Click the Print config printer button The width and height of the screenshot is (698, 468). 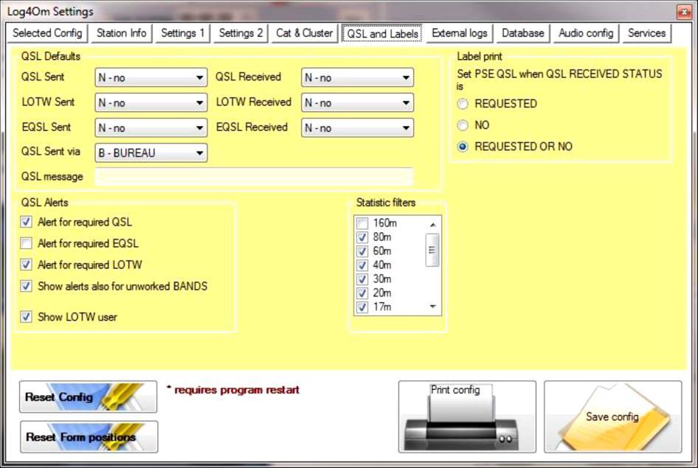tap(467, 417)
